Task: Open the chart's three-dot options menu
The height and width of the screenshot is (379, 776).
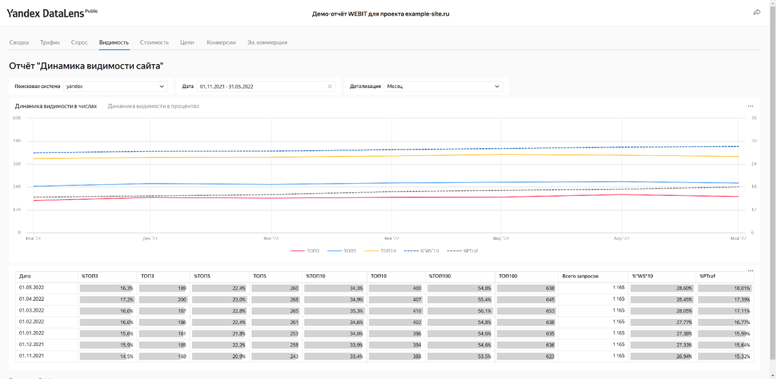Action: [x=750, y=106]
